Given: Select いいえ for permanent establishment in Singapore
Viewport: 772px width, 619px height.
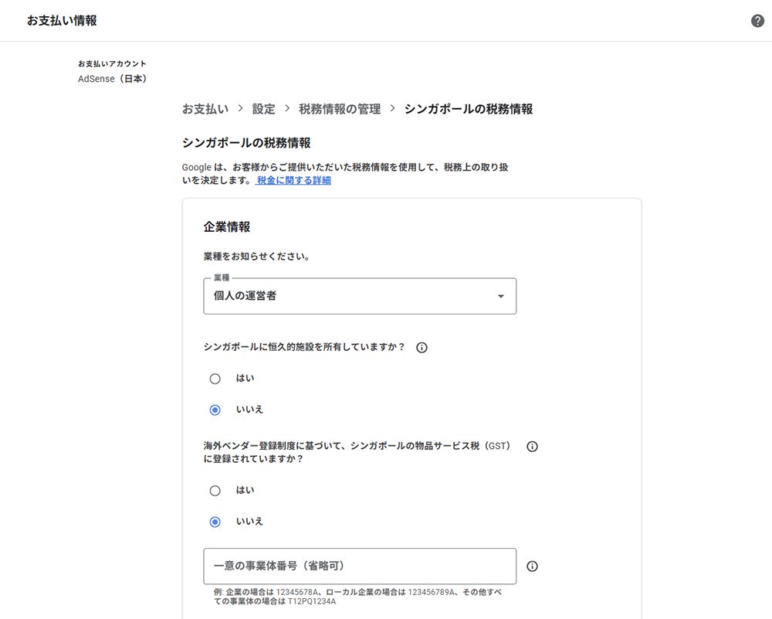Looking at the screenshot, I should [215, 410].
